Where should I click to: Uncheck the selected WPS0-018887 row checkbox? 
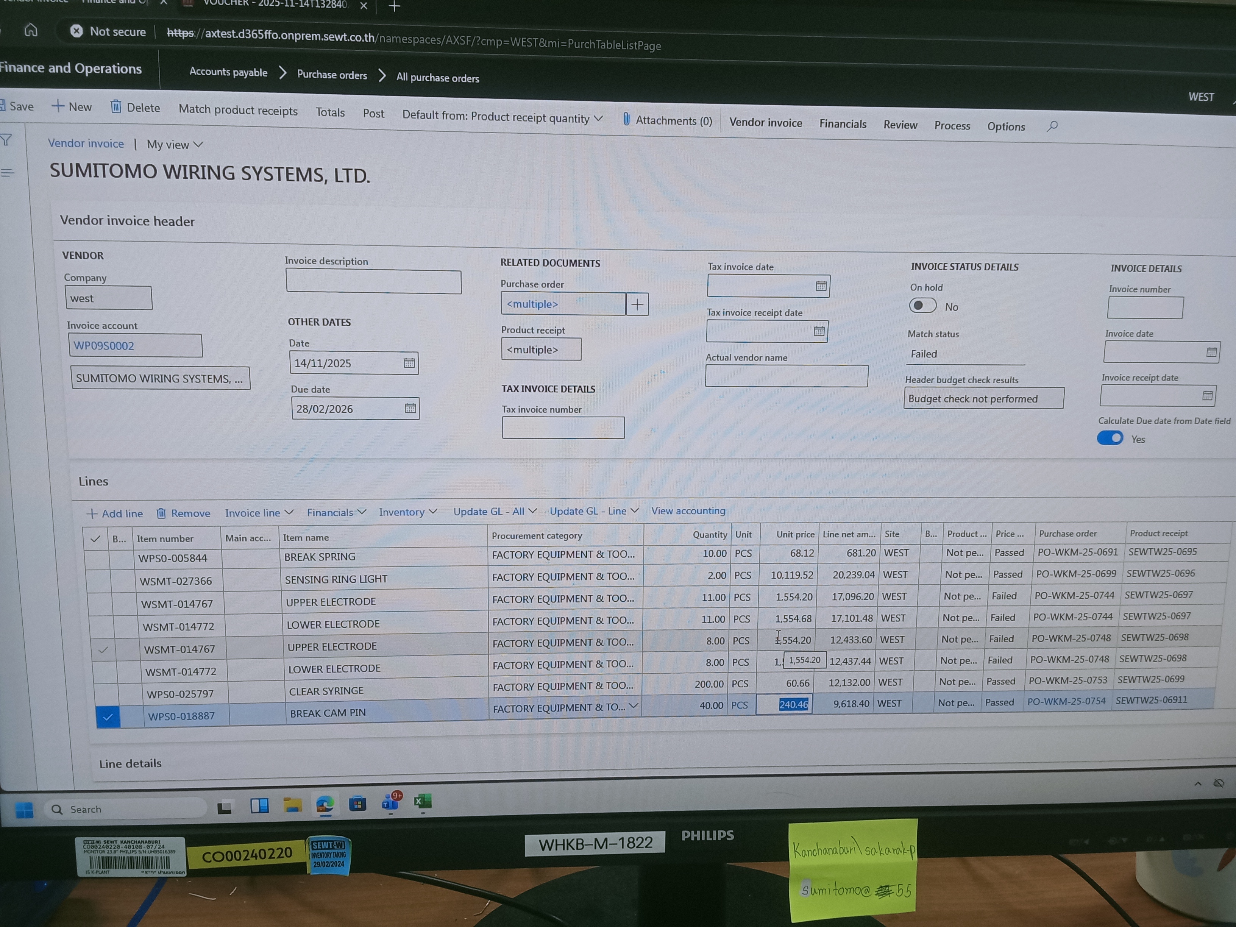click(x=108, y=716)
